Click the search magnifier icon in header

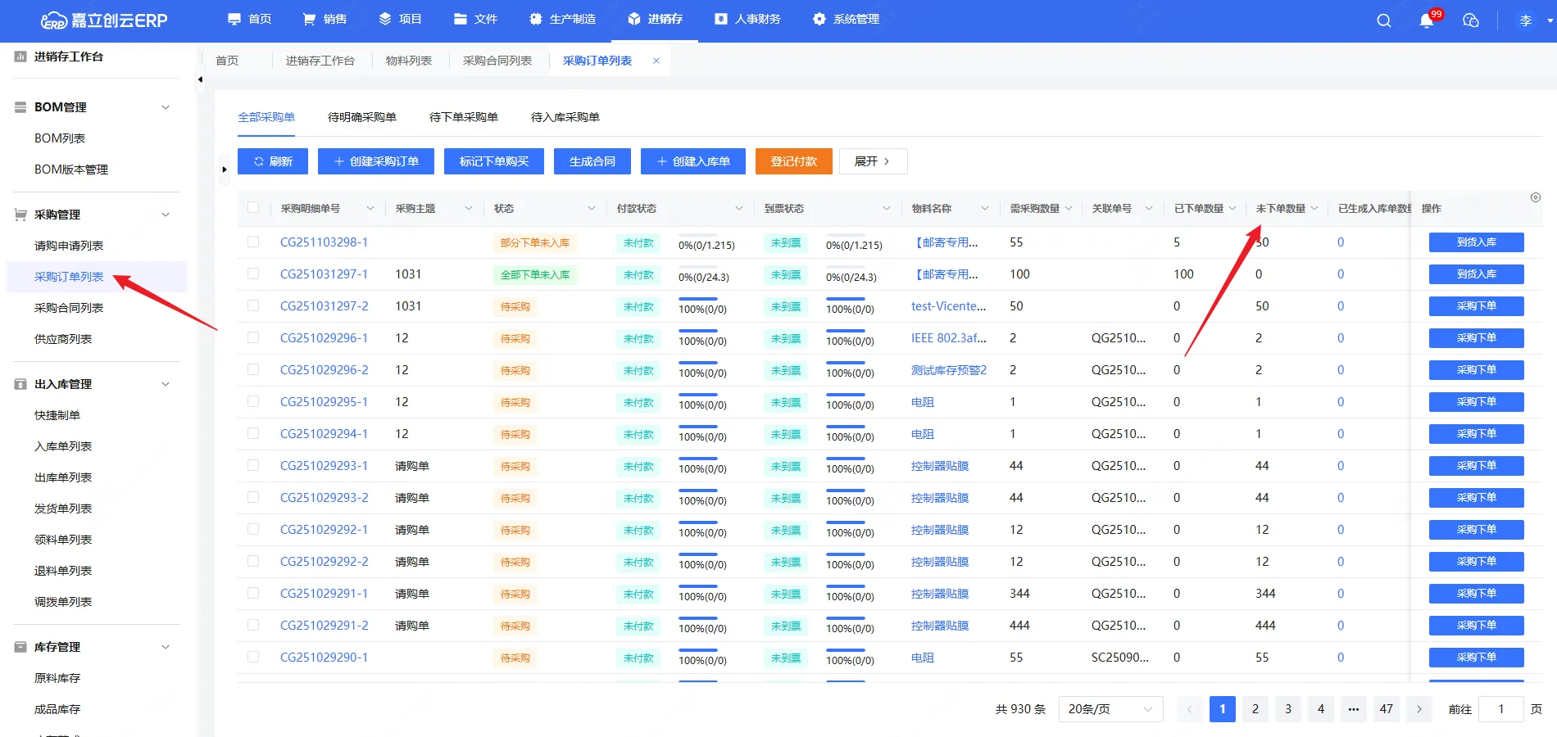pos(1383,20)
